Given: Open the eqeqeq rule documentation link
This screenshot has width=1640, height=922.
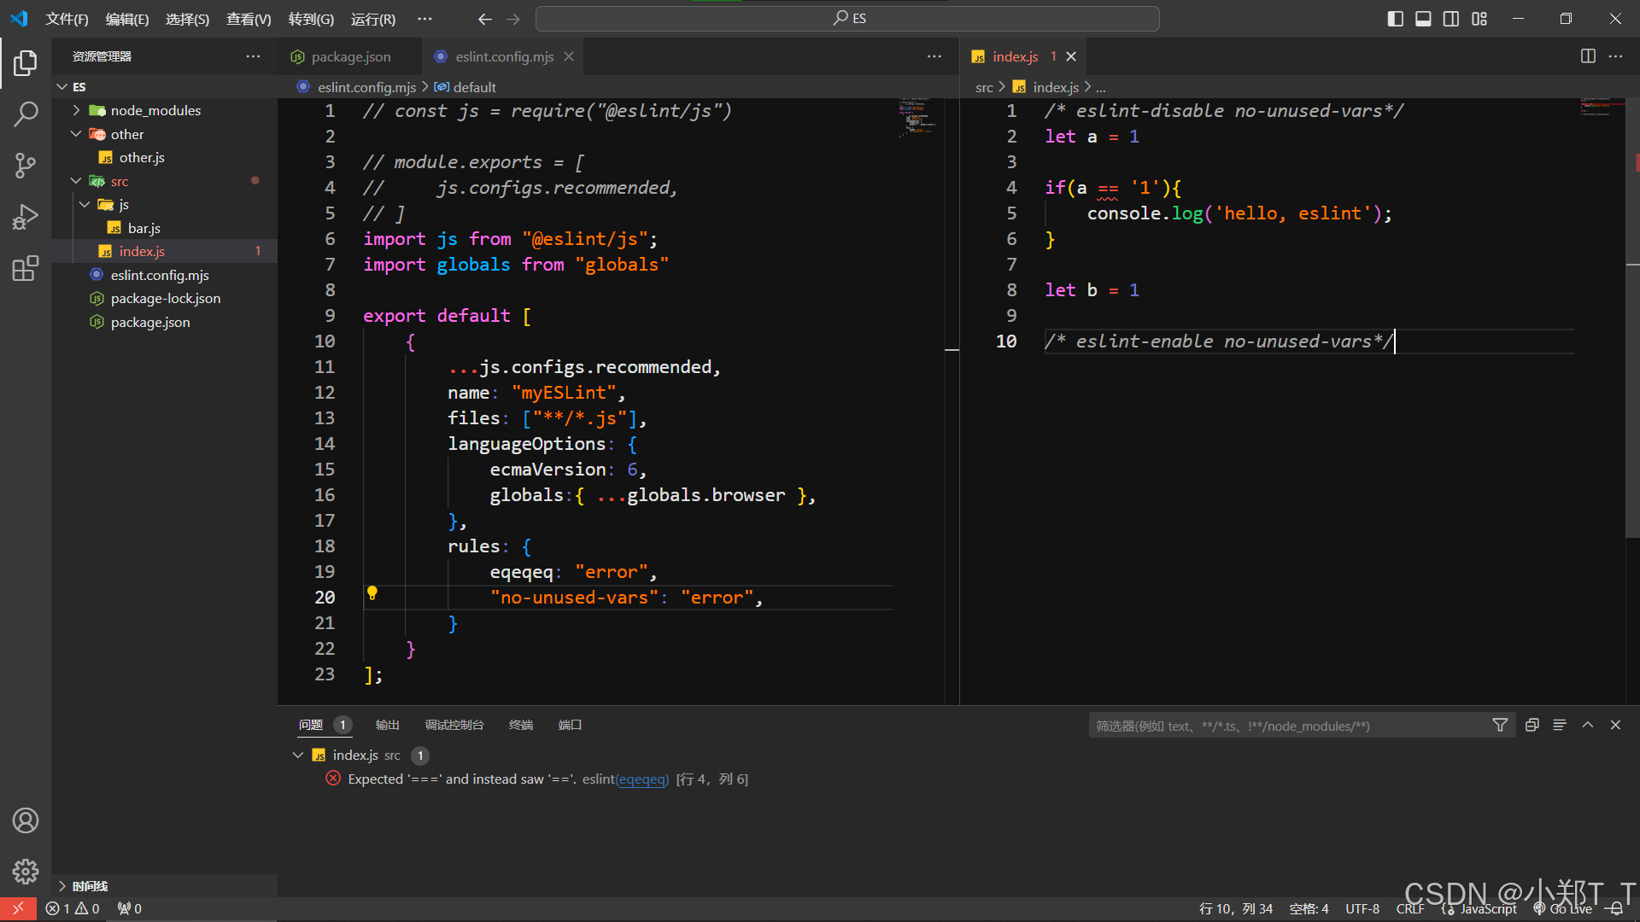Looking at the screenshot, I should 642,779.
